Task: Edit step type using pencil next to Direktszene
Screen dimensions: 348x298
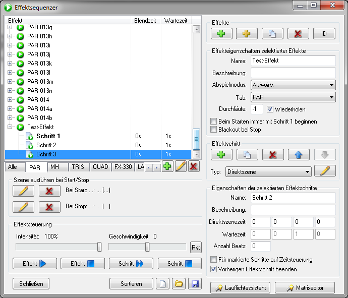Action: point(325,171)
